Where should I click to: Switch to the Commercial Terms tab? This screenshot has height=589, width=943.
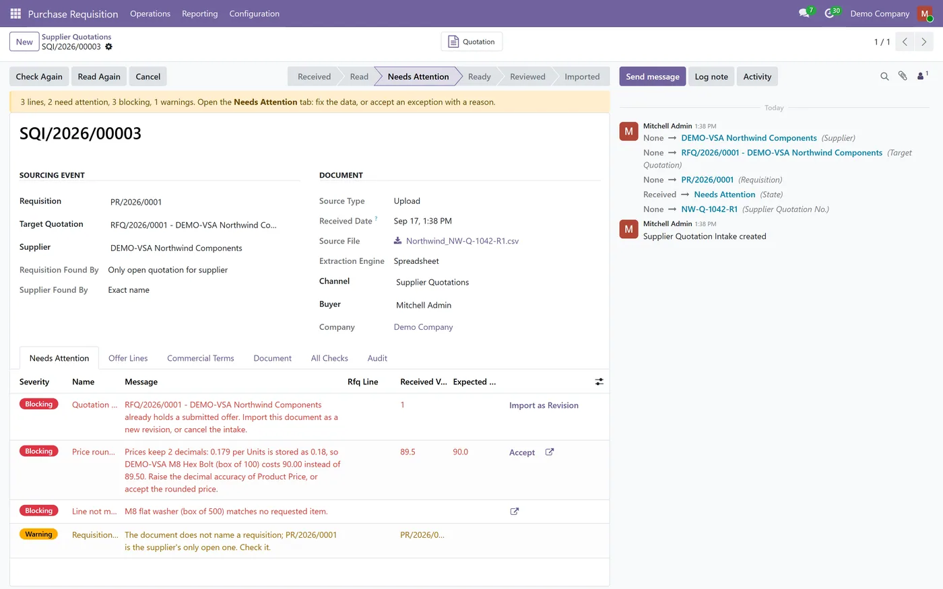tap(201, 358)
